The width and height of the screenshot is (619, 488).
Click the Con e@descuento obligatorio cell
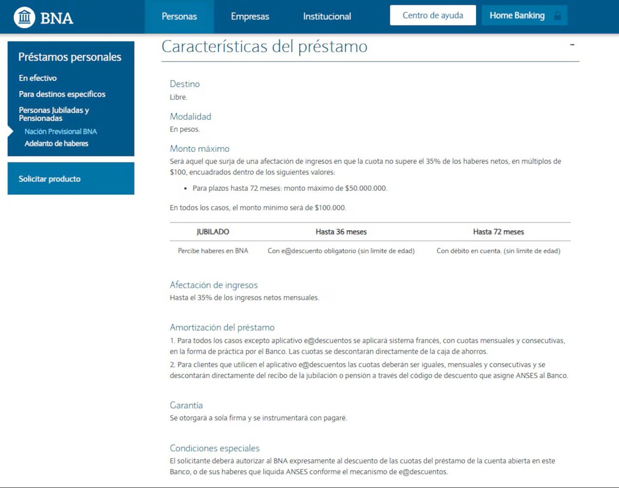[341, 251]
